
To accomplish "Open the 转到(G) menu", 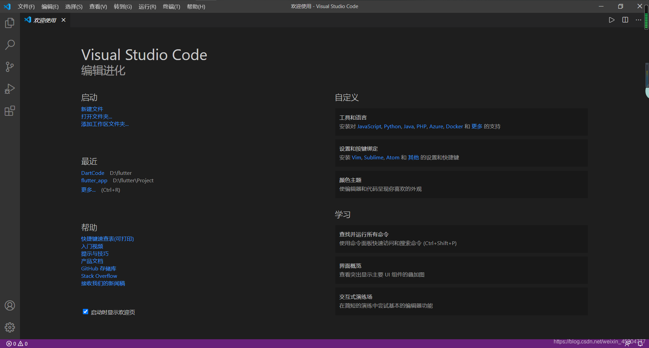I will coord(123,6).
